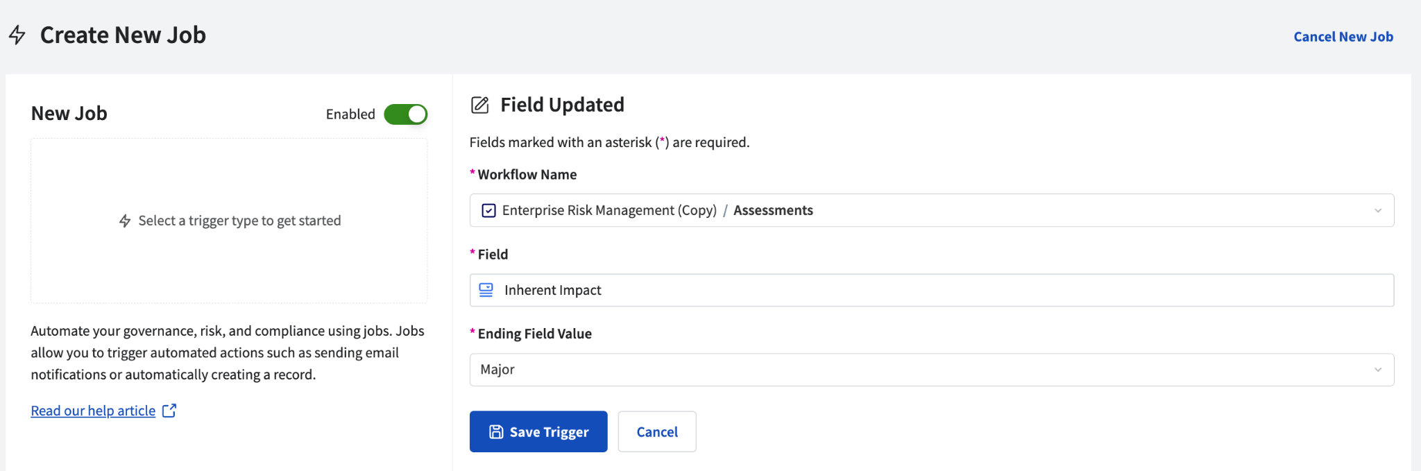Click the external link icon after help article
The width and height of the screenshot is (1421, 471).
coord(169,411)
